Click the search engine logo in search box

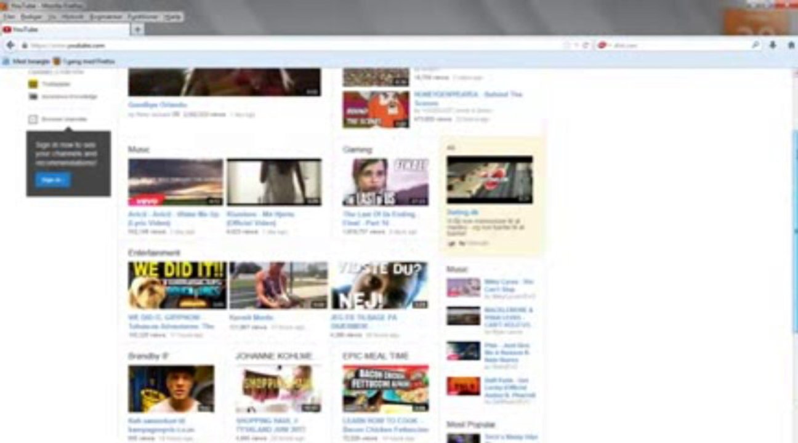tap(603, 46)
